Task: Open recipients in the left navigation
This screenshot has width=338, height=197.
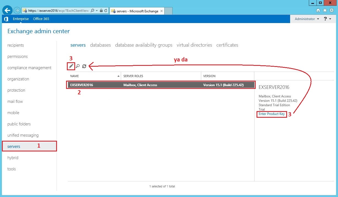Action: click(x=16, y=45)
